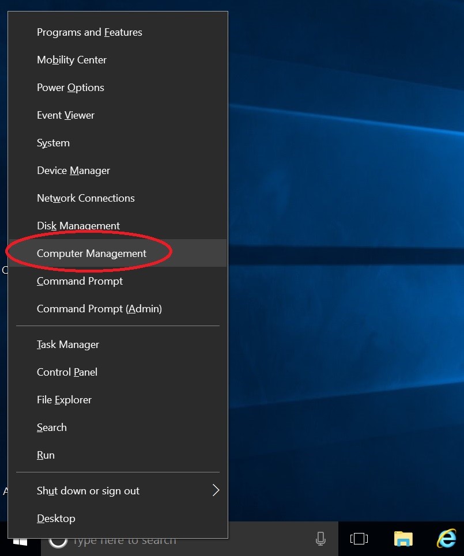Launch Event Viewer
The image size is (464, 556).
point(66,115)
